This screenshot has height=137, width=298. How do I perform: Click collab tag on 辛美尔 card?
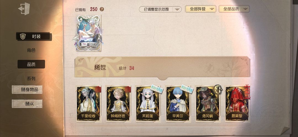tap(187, 89)
